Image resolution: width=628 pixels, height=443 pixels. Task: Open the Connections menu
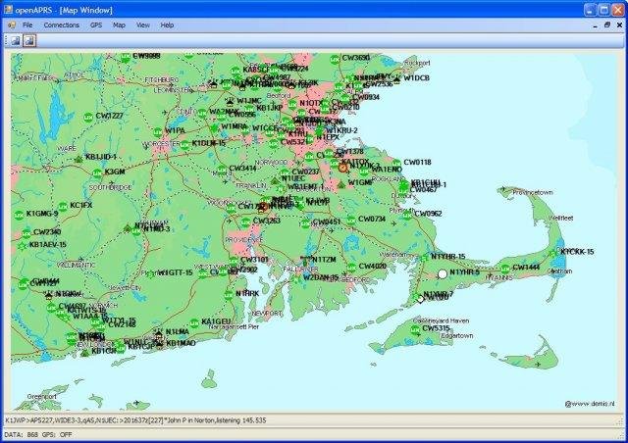(x=61, y=25)
